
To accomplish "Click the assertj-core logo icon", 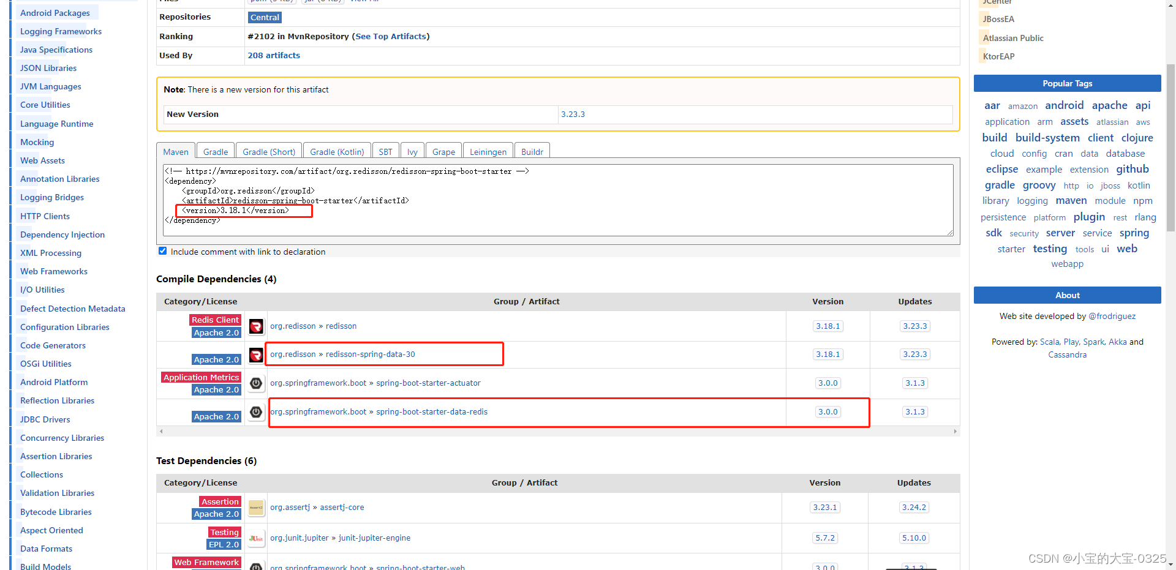I will pos(256,508).
